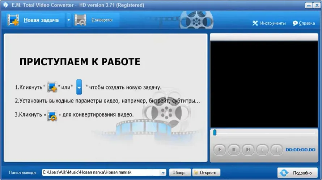This screenshot has height=180, width=322.
Task: Click the 'Подробно' details button
Action: coord(297,173)
